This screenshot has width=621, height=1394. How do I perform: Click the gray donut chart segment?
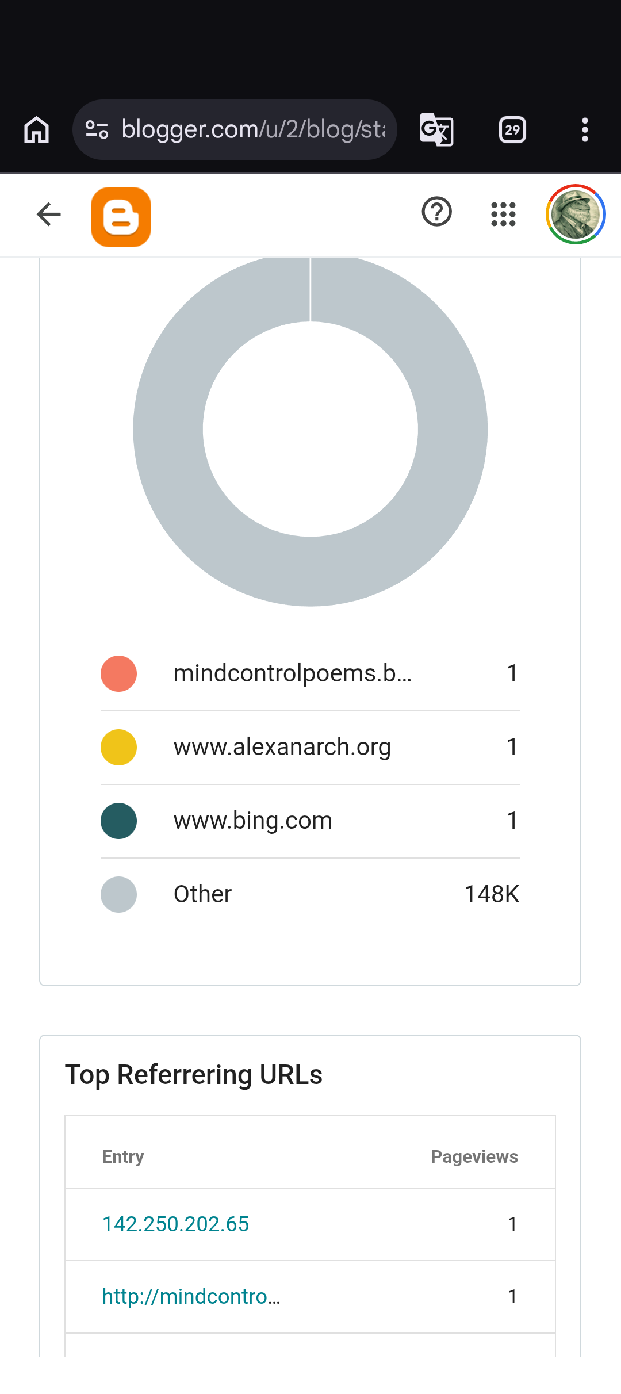coord(167,431)
